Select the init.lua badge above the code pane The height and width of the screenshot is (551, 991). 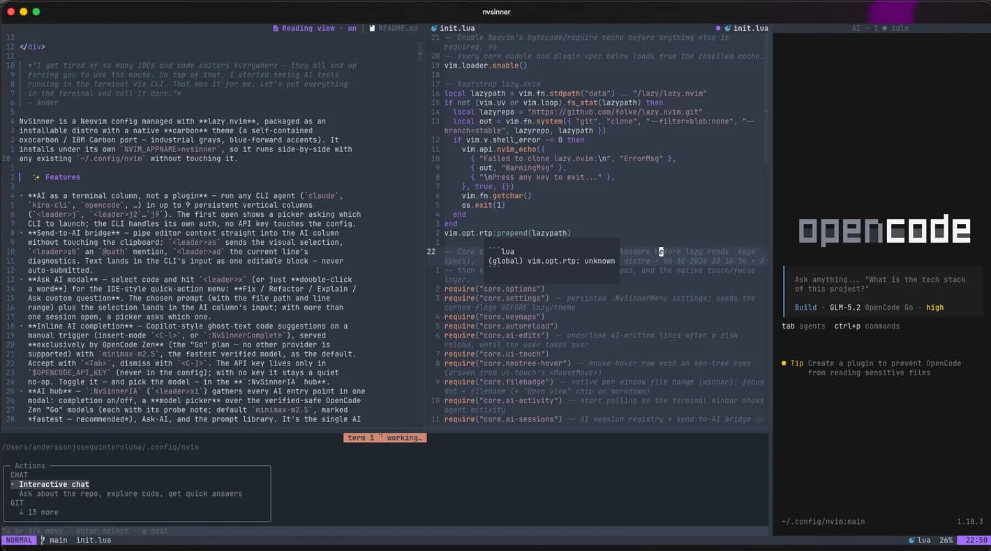click(458, 29)
